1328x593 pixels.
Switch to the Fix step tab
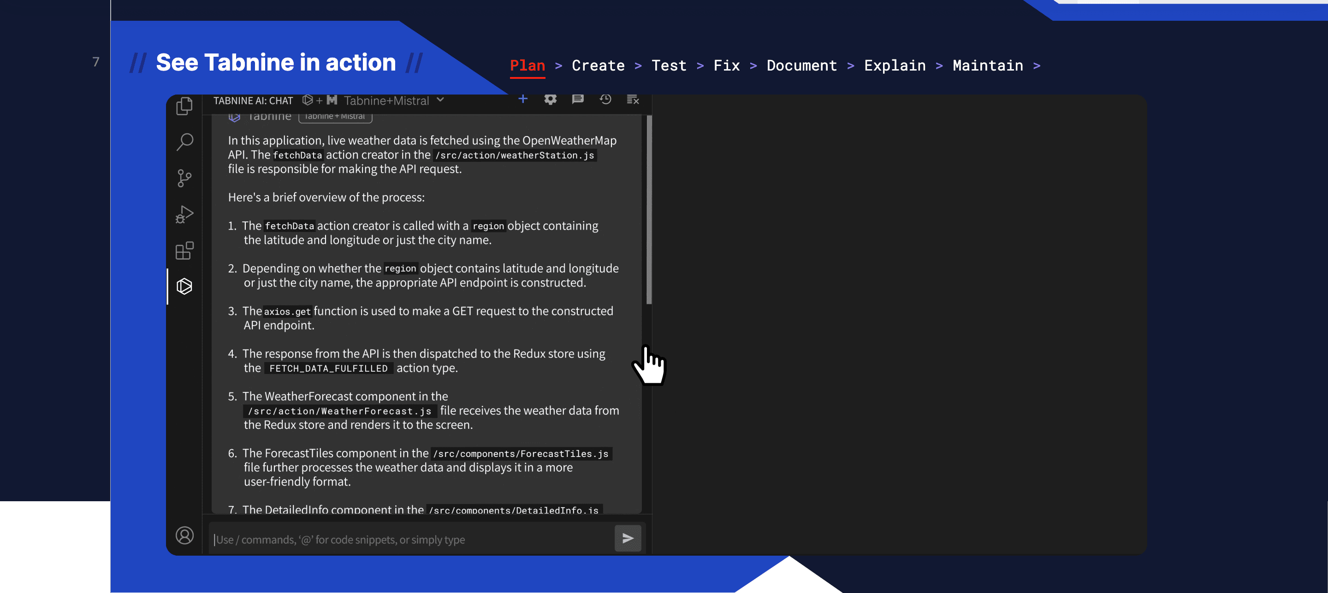726,65
